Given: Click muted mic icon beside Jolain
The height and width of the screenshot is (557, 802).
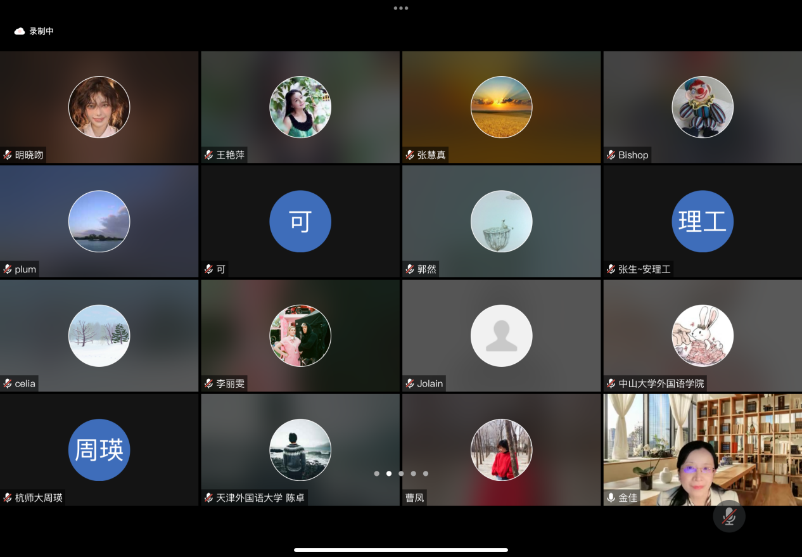Looking at the screenshot, I should (410, 383).
